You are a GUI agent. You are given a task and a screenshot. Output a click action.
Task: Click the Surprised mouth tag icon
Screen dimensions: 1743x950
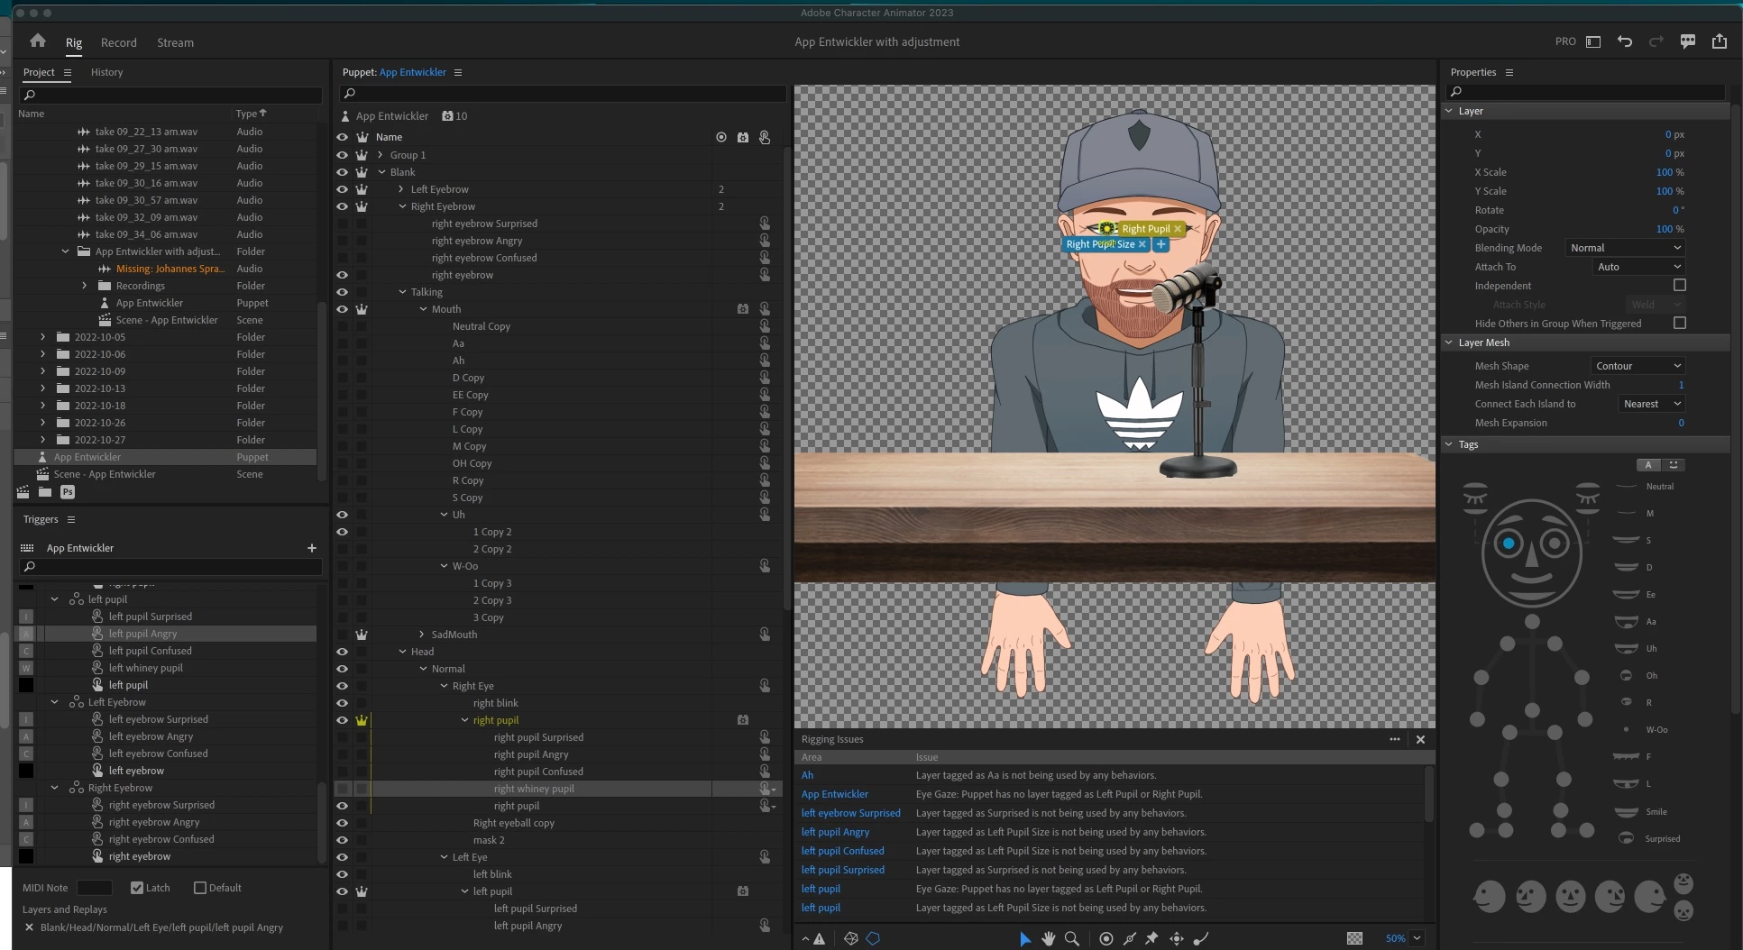(1626, 838)
